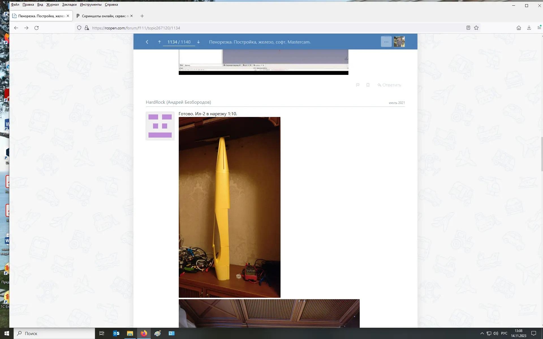This screenshot has width=543, height=339.
Task: Toggle reader view icon
Action: (x=468, y=28)
